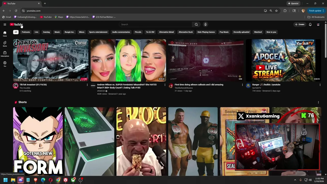The width and height of the screenshot is (327, 184).
Task: Open the Apogea live stream thumbnail
Action: click(283, 60)
